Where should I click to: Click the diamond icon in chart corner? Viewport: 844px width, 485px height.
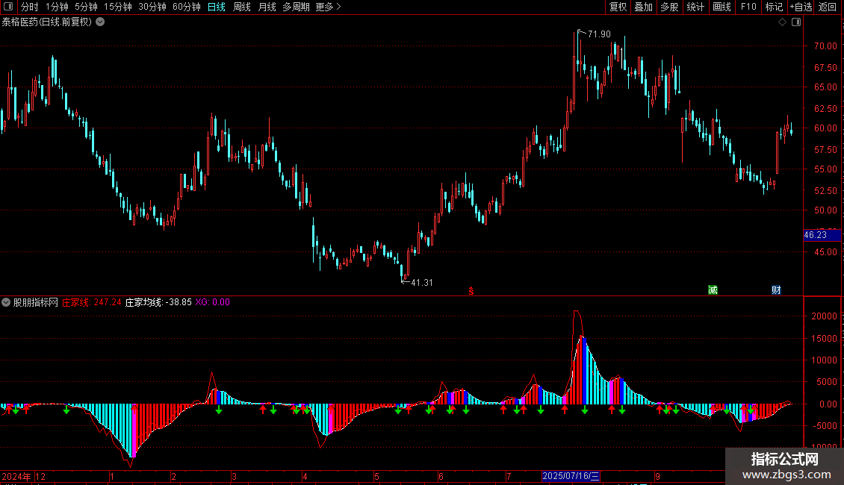(x=783, y=22)
